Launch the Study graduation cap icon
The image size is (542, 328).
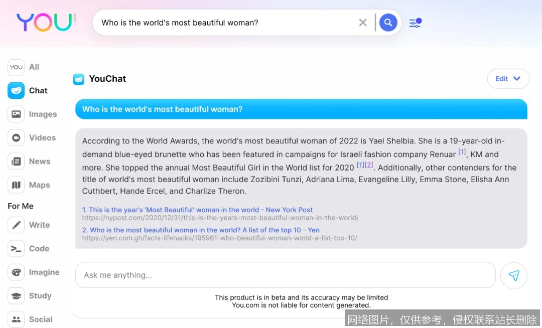[16, 296]
